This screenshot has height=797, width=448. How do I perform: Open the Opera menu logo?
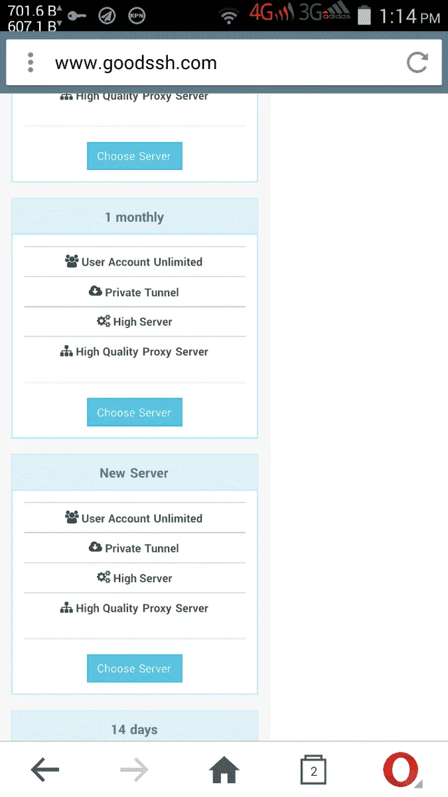(x=402, y=770)
